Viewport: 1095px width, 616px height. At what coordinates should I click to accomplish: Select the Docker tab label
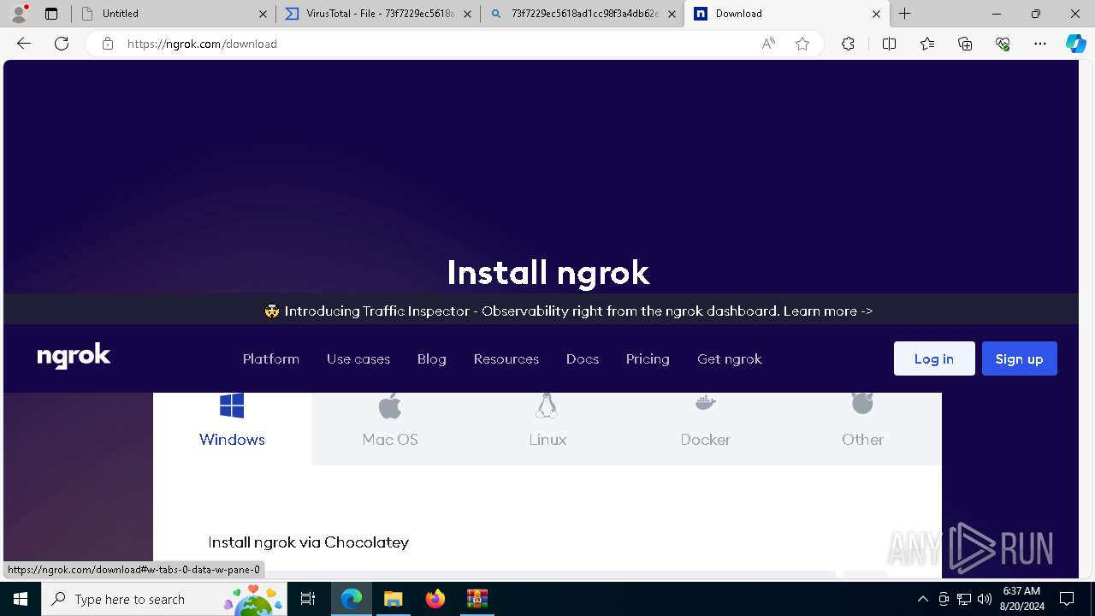pyautogui.click(x=706, y=439)
